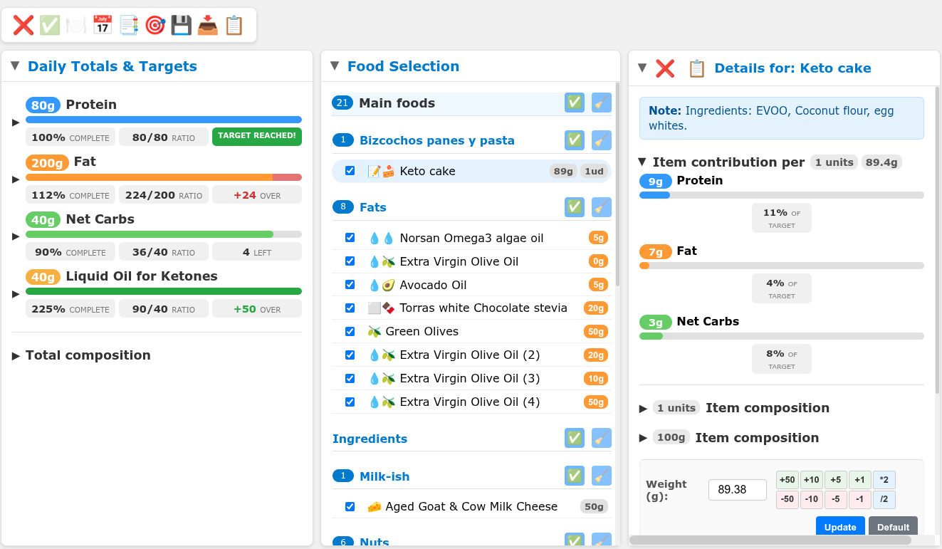
Task: Click inside the Weight grams input field
Action: [737, 489]
